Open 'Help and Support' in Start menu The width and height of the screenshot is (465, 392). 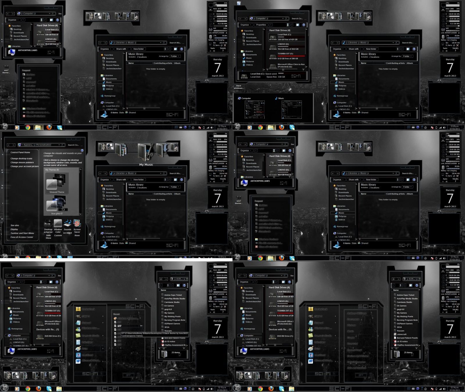tap(357, 368)
